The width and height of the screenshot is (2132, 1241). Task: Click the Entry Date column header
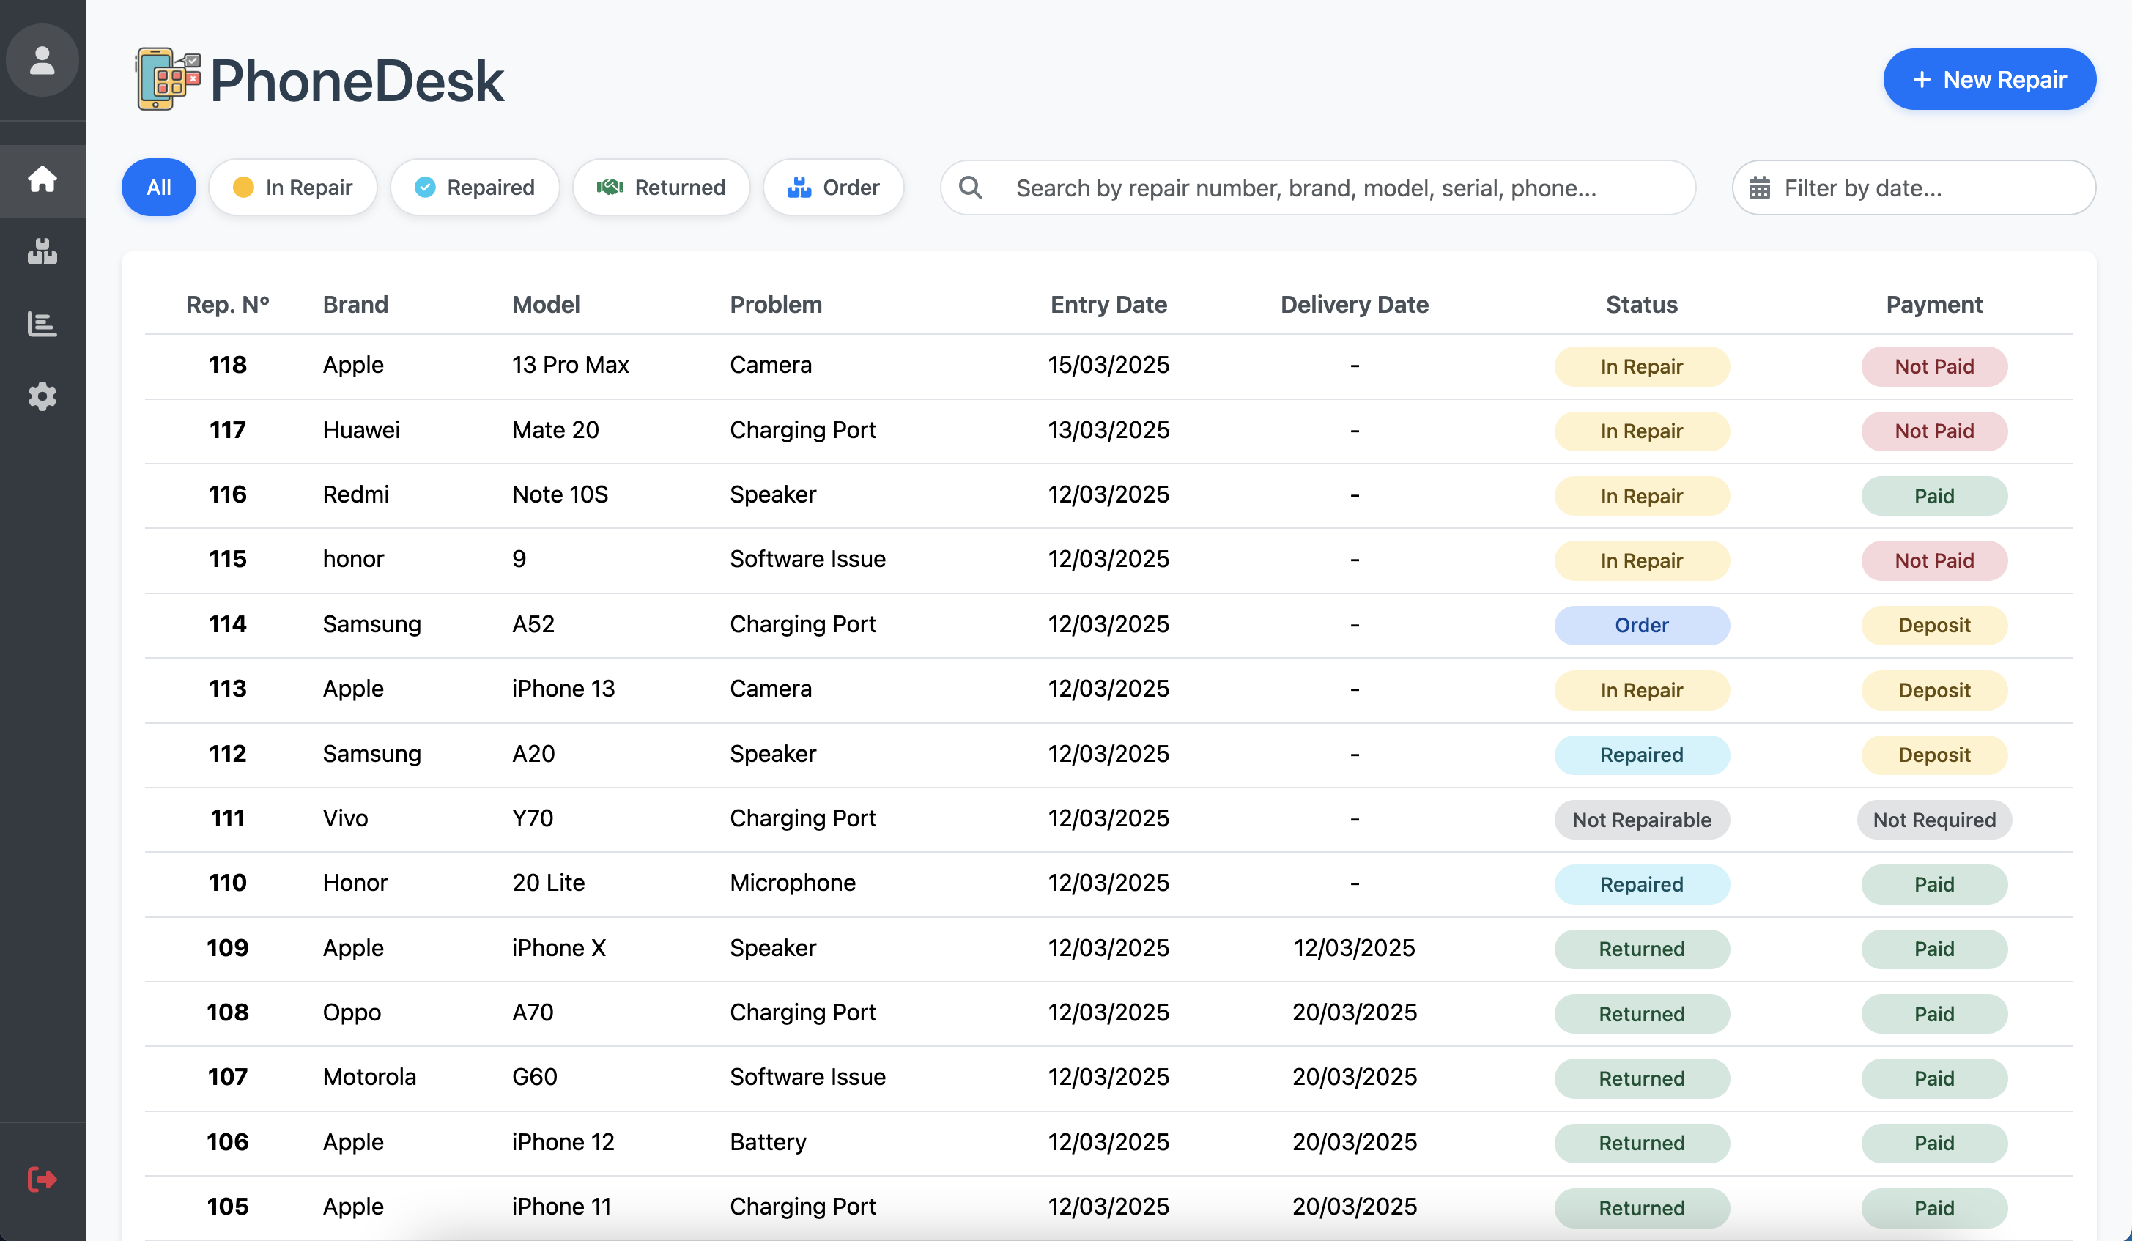point(1108,305)
